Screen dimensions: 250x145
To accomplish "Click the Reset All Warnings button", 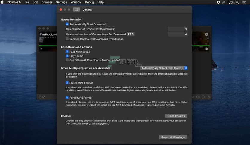I will 173,137.
